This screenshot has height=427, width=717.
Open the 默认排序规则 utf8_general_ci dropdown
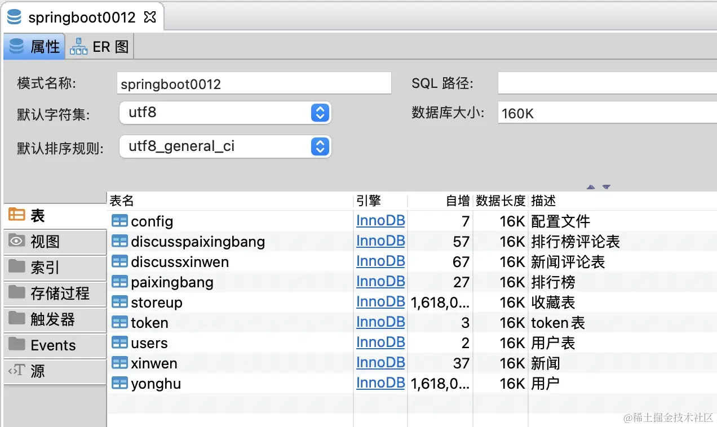(x=225, y=146)
